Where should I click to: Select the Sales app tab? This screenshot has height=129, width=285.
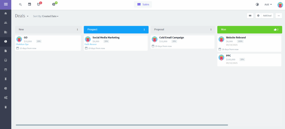click(143, 4)
